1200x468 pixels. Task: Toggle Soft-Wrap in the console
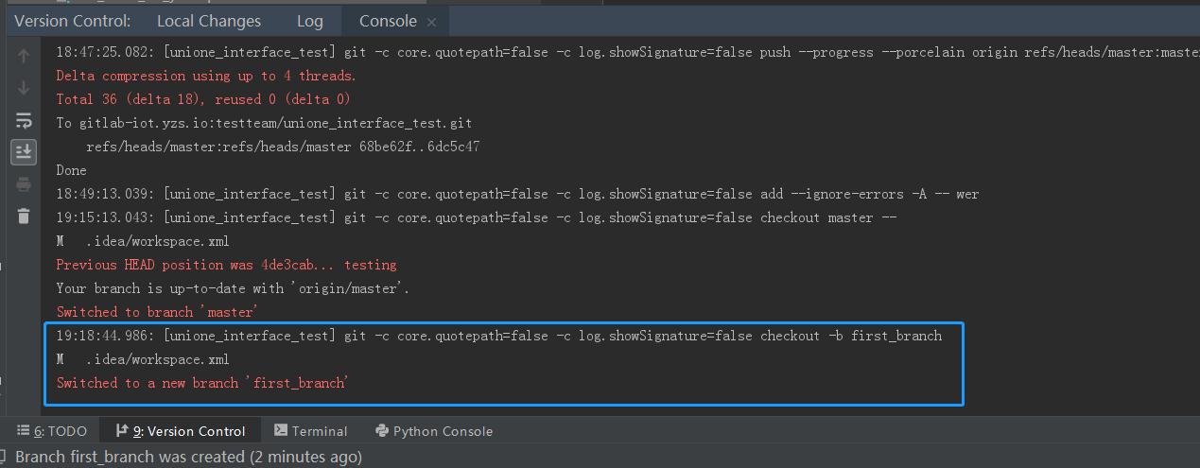[24, 120]
